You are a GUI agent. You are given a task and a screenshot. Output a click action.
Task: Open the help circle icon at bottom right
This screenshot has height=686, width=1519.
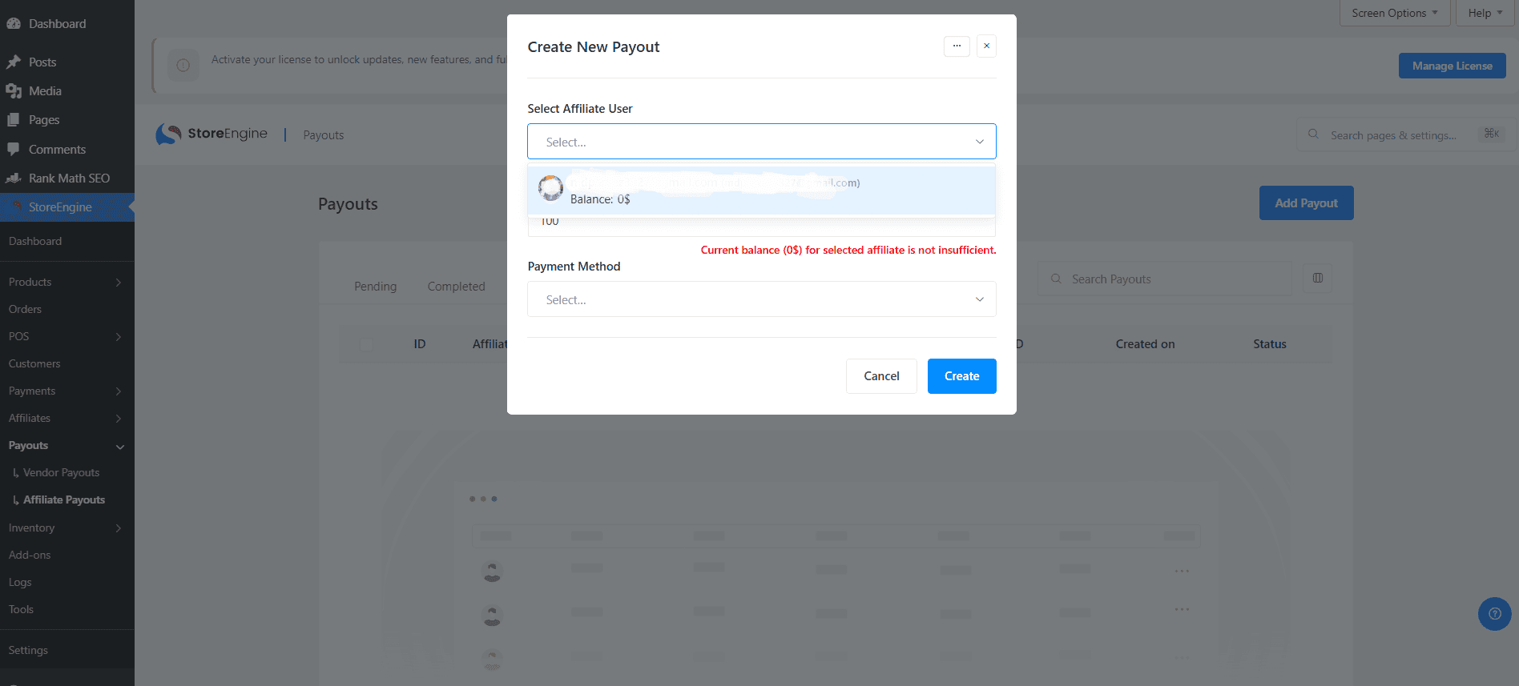point(1494,614)
